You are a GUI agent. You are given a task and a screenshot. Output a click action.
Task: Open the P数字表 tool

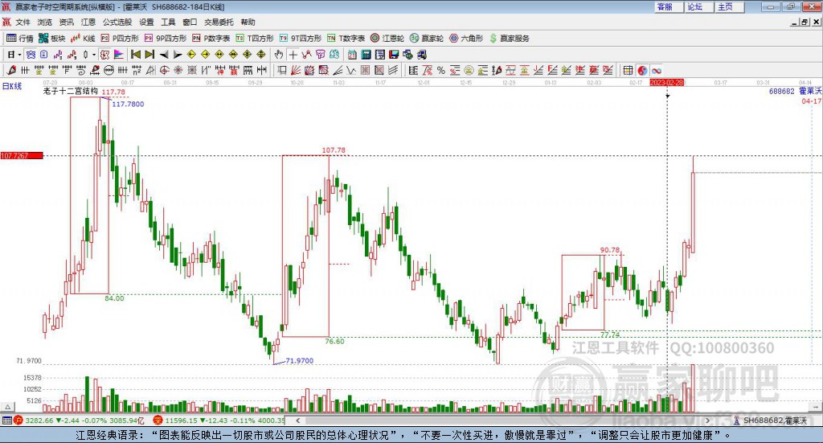click(x=211, y=39)
